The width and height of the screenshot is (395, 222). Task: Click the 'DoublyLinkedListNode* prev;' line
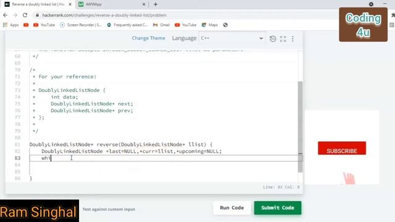92,110
